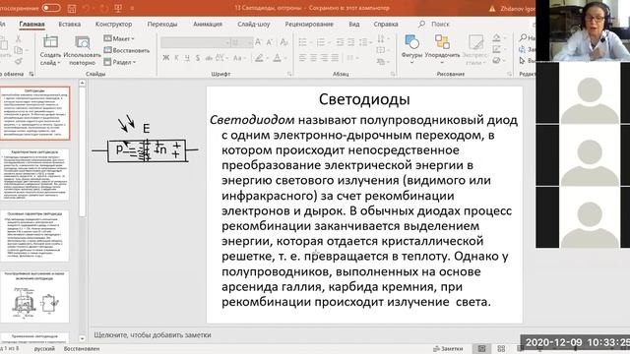Pick the Format Painter brush

tap(18, 61)
